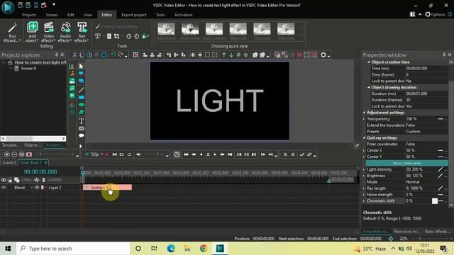Toggle the eye icon in the layers header row

tap(4, 180)
